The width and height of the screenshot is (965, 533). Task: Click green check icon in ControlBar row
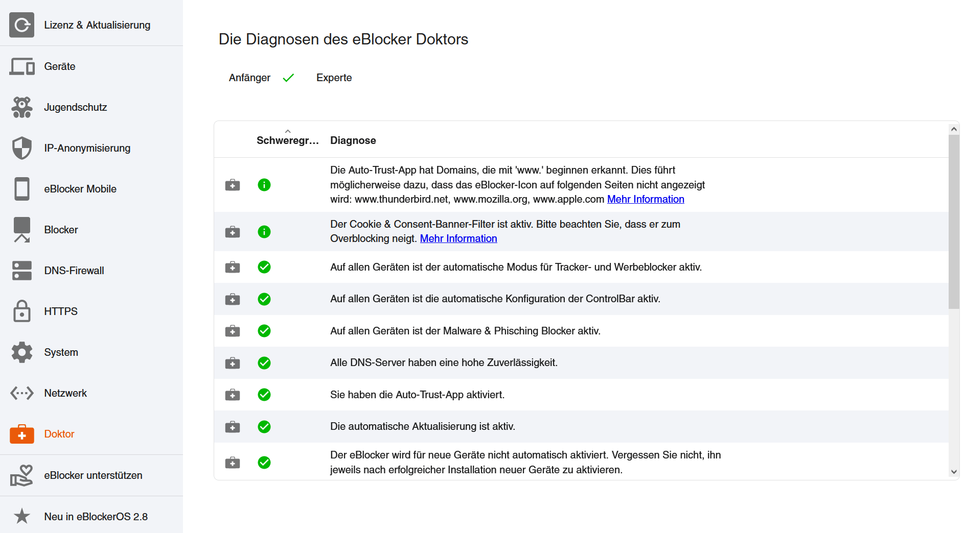tap(264, 299)
